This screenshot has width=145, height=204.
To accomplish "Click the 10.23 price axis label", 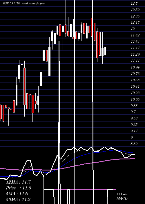I will (x=135, y=93).
